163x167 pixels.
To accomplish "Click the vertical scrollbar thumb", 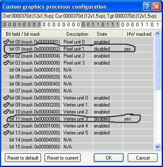I will (x=157, y=63).
